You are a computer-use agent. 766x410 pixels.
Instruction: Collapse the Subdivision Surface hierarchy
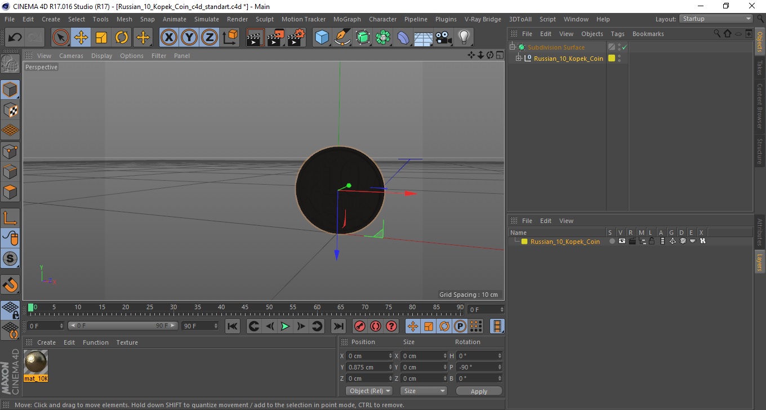(512, 47)
